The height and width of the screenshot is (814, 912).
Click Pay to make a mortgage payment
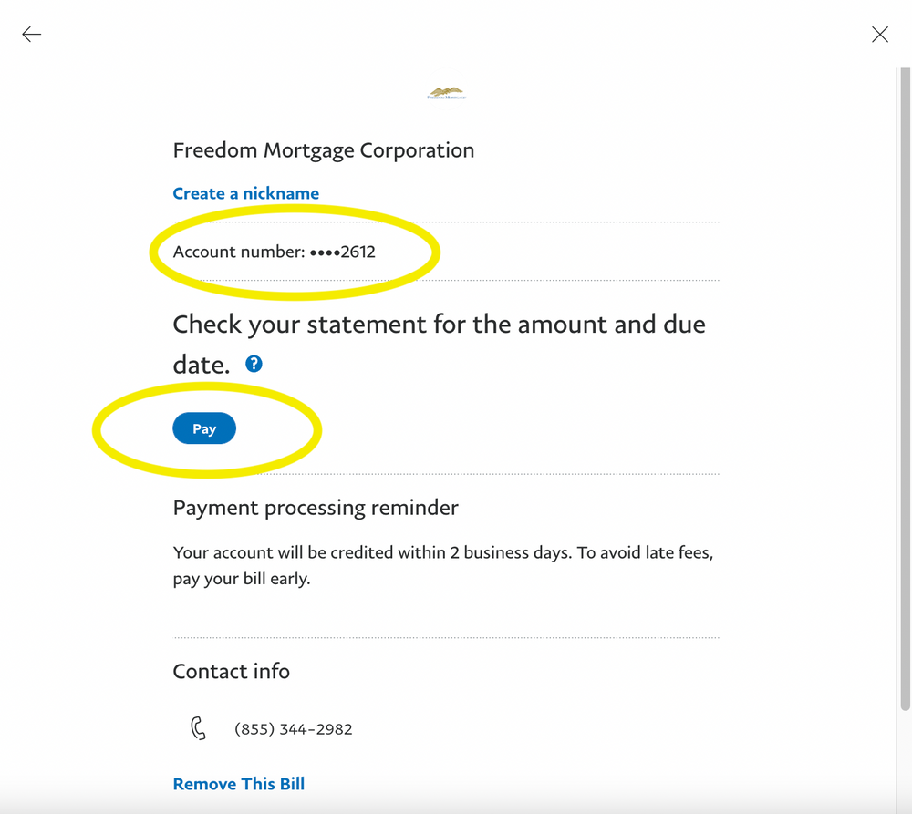point(204,428)
